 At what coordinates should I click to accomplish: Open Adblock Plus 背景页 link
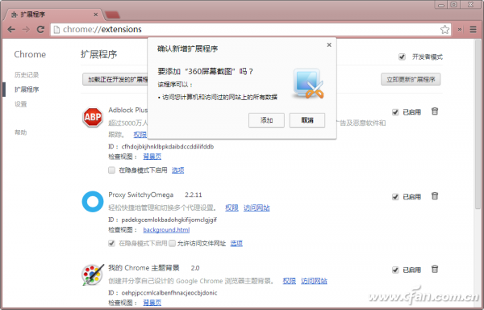click(x=152, y=157)
